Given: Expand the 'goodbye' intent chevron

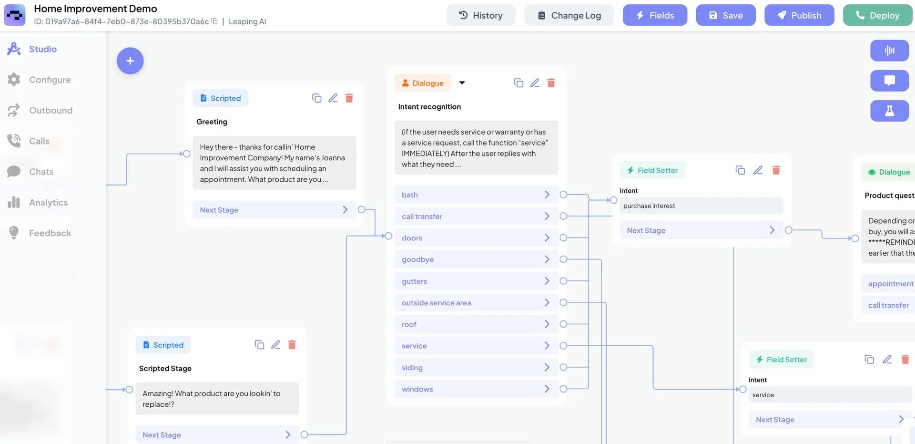Looking at the screenshot, I should (547, 259).
